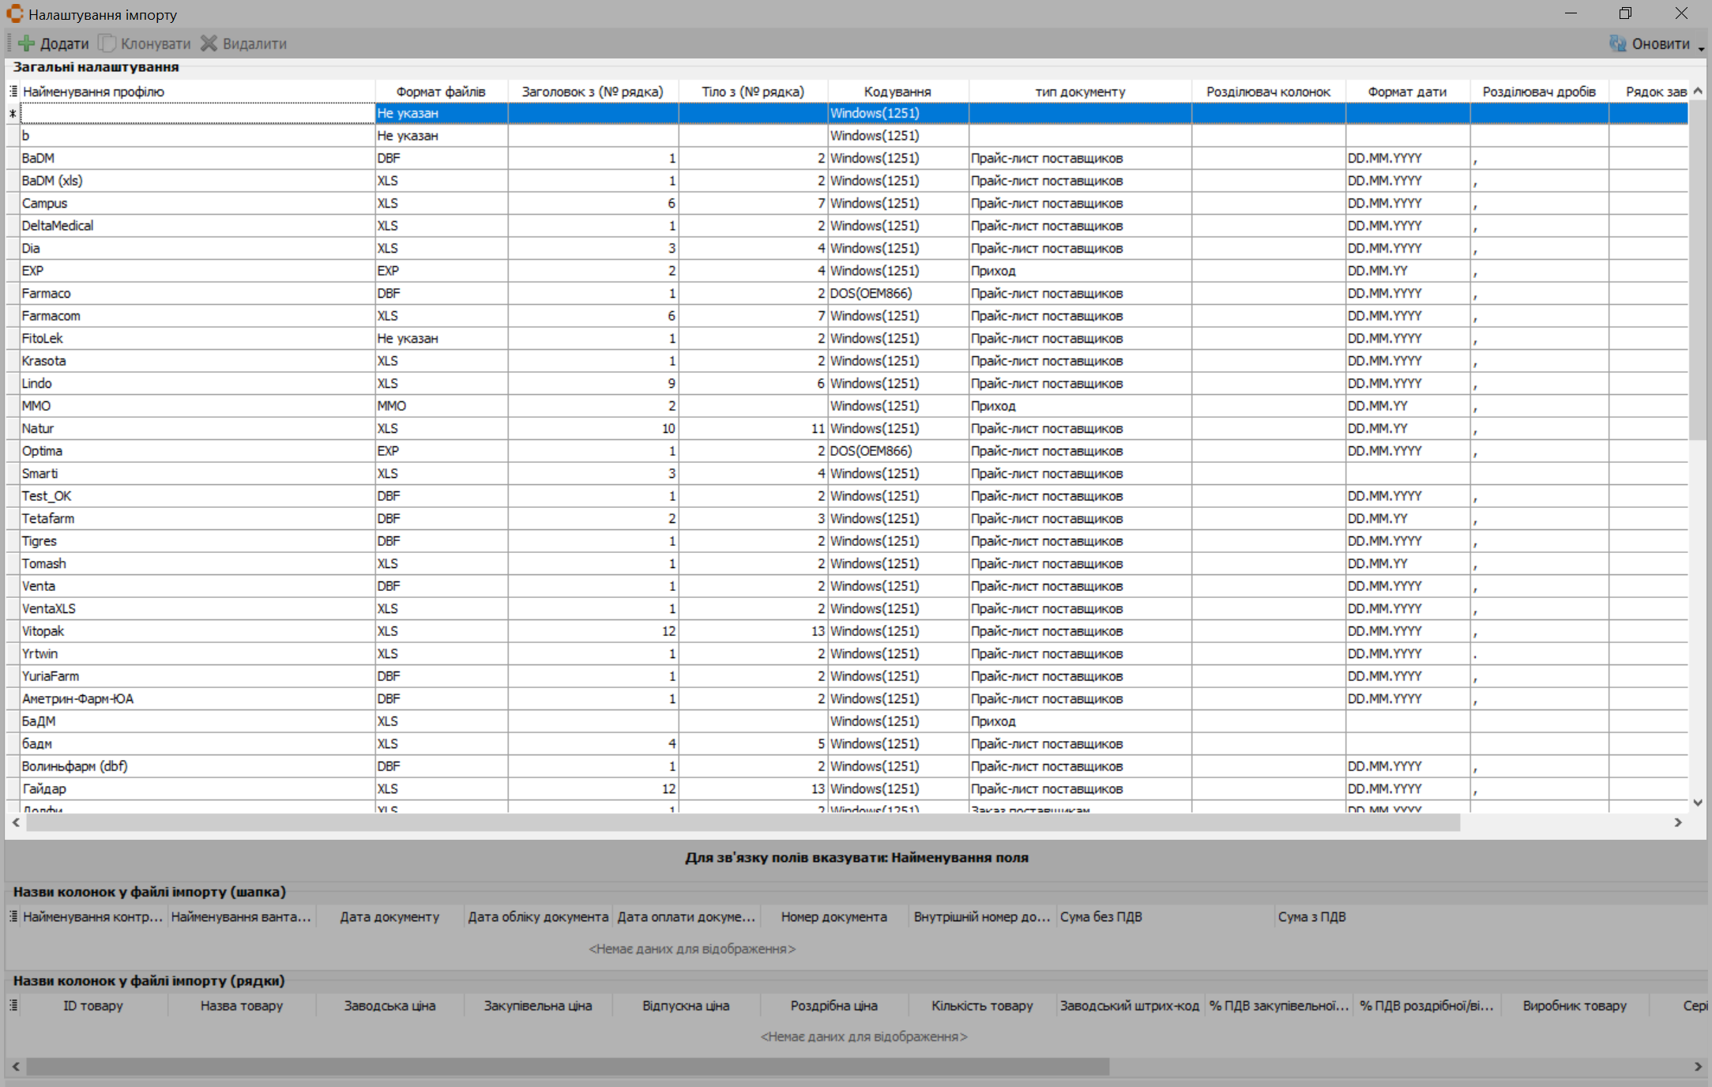Open main grid column chooser icon
The width and height of the screenshot is (1712, 1087).
[x=13, y=92]
